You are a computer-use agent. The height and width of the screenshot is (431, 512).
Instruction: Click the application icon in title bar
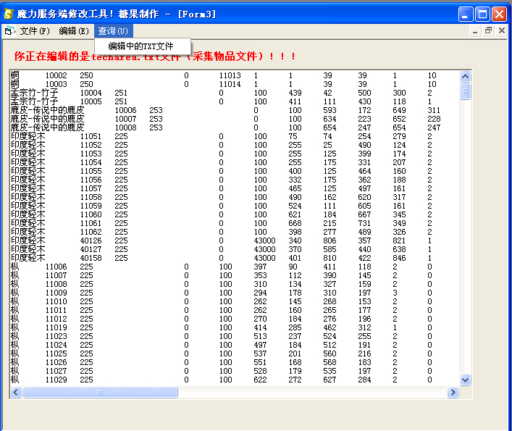coord(9,14)
